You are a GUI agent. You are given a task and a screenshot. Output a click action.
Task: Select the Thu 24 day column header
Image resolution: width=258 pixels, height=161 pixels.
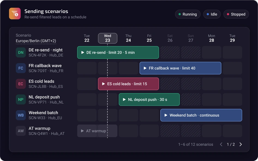pyautogui.click(x=128, y=38)
